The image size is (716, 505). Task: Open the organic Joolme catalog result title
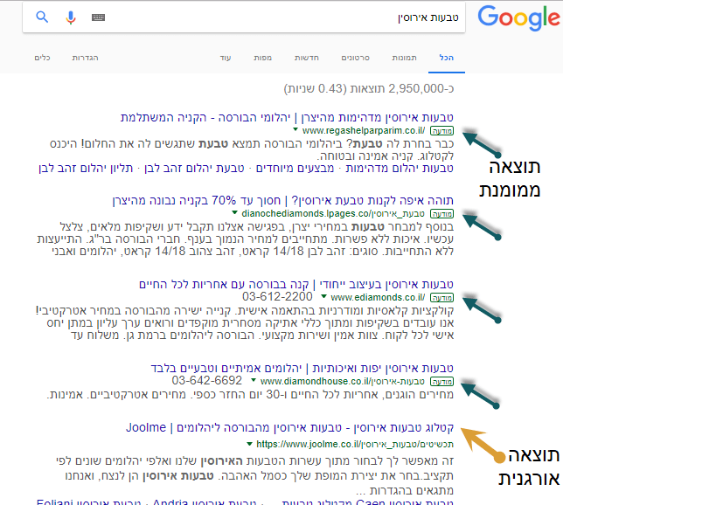[289, 427]
